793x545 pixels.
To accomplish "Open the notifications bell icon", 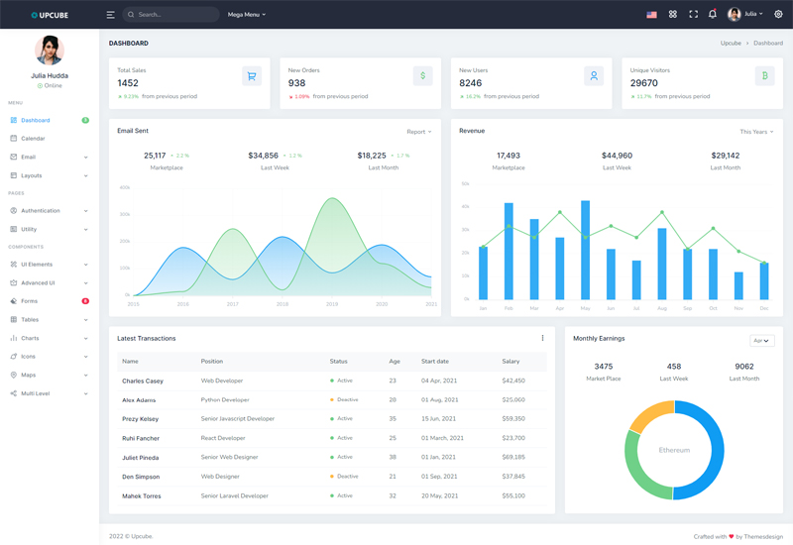I will point(712,15).
